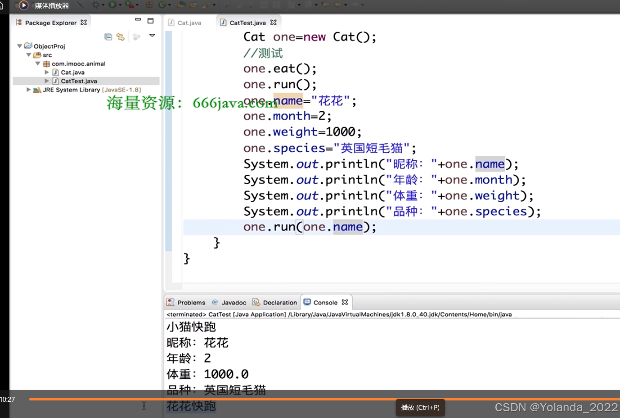Click the one.species="英国短毛猫" line

click(x=330, y=148)
